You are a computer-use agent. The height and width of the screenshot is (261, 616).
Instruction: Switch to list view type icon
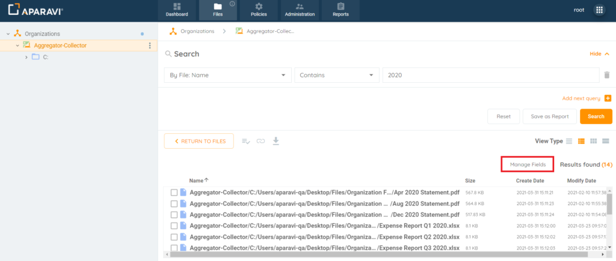[569, 141]
